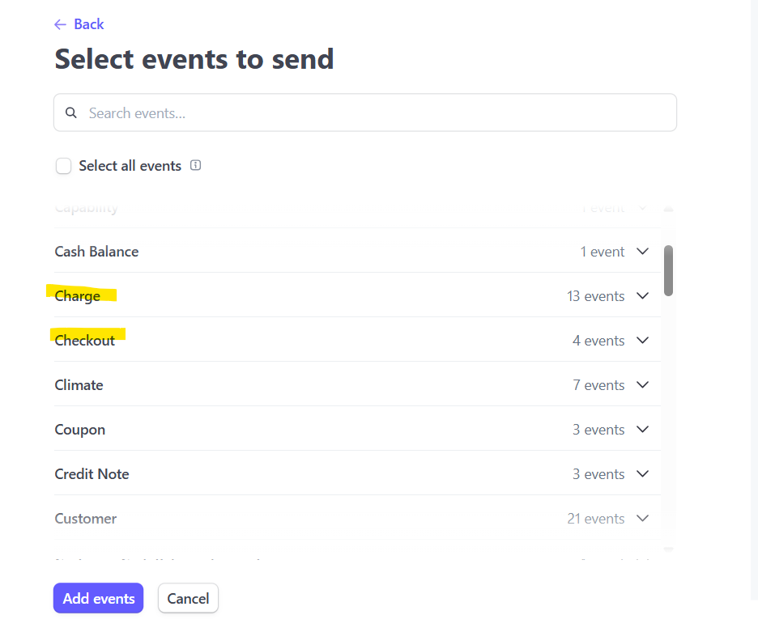The image size is (758, 632).
Task: Expand the Customer events chevron
Action: coord(642,518)
